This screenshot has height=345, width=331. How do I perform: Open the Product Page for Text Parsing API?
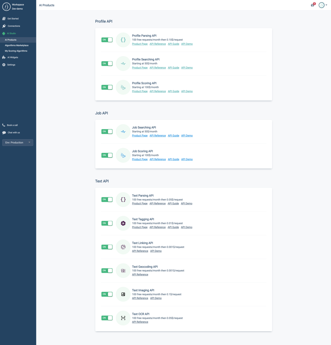coord(139,203)
